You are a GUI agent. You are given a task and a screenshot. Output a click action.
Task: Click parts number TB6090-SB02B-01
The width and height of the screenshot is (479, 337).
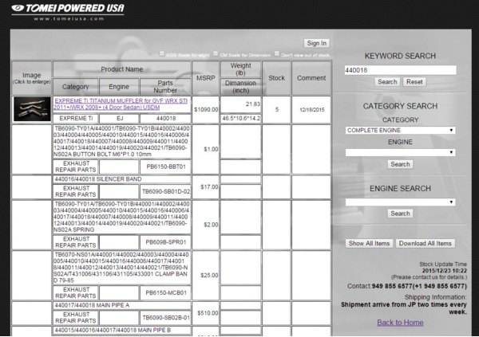click(165, 318)
